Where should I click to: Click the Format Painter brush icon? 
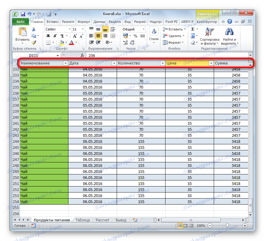(33, 43)
